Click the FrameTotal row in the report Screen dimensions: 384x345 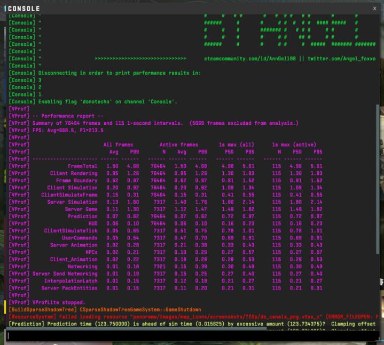(82, 166)
